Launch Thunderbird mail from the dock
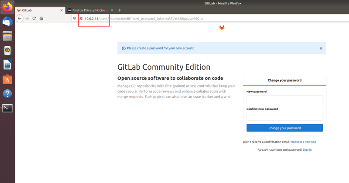The image size is (349, 183). [x=7, y=22]
